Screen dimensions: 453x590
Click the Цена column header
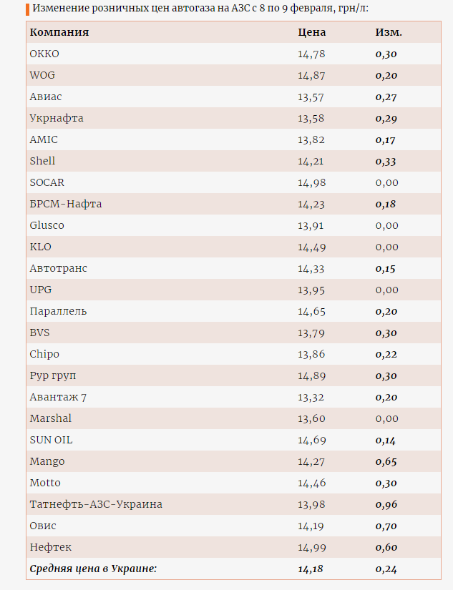point(311,32)
